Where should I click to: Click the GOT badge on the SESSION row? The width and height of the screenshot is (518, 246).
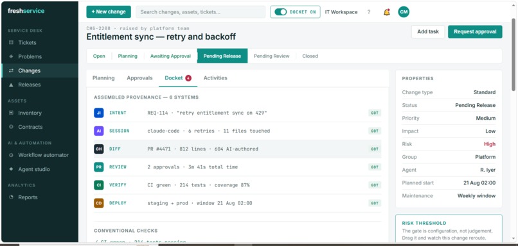tap(375, 131)
